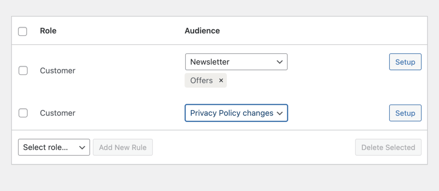Click the chevron on Privacy Policy changes dropdown

click(280, 113)
